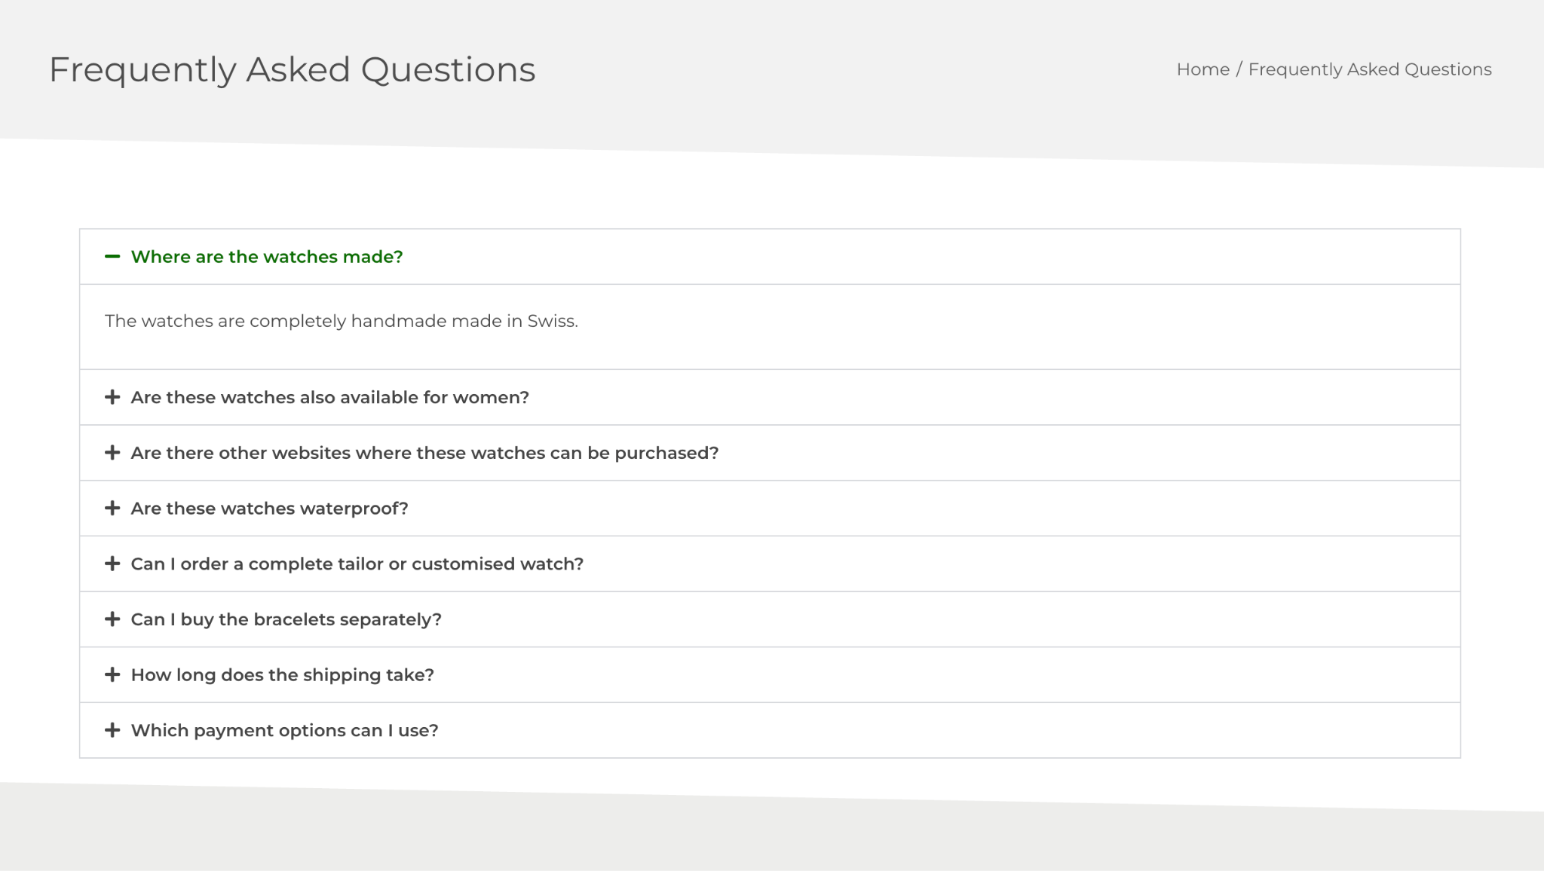Screen dimensions: 1544x871
Task: Go to Home breadcrumb link
Action: pos(1202,69)
